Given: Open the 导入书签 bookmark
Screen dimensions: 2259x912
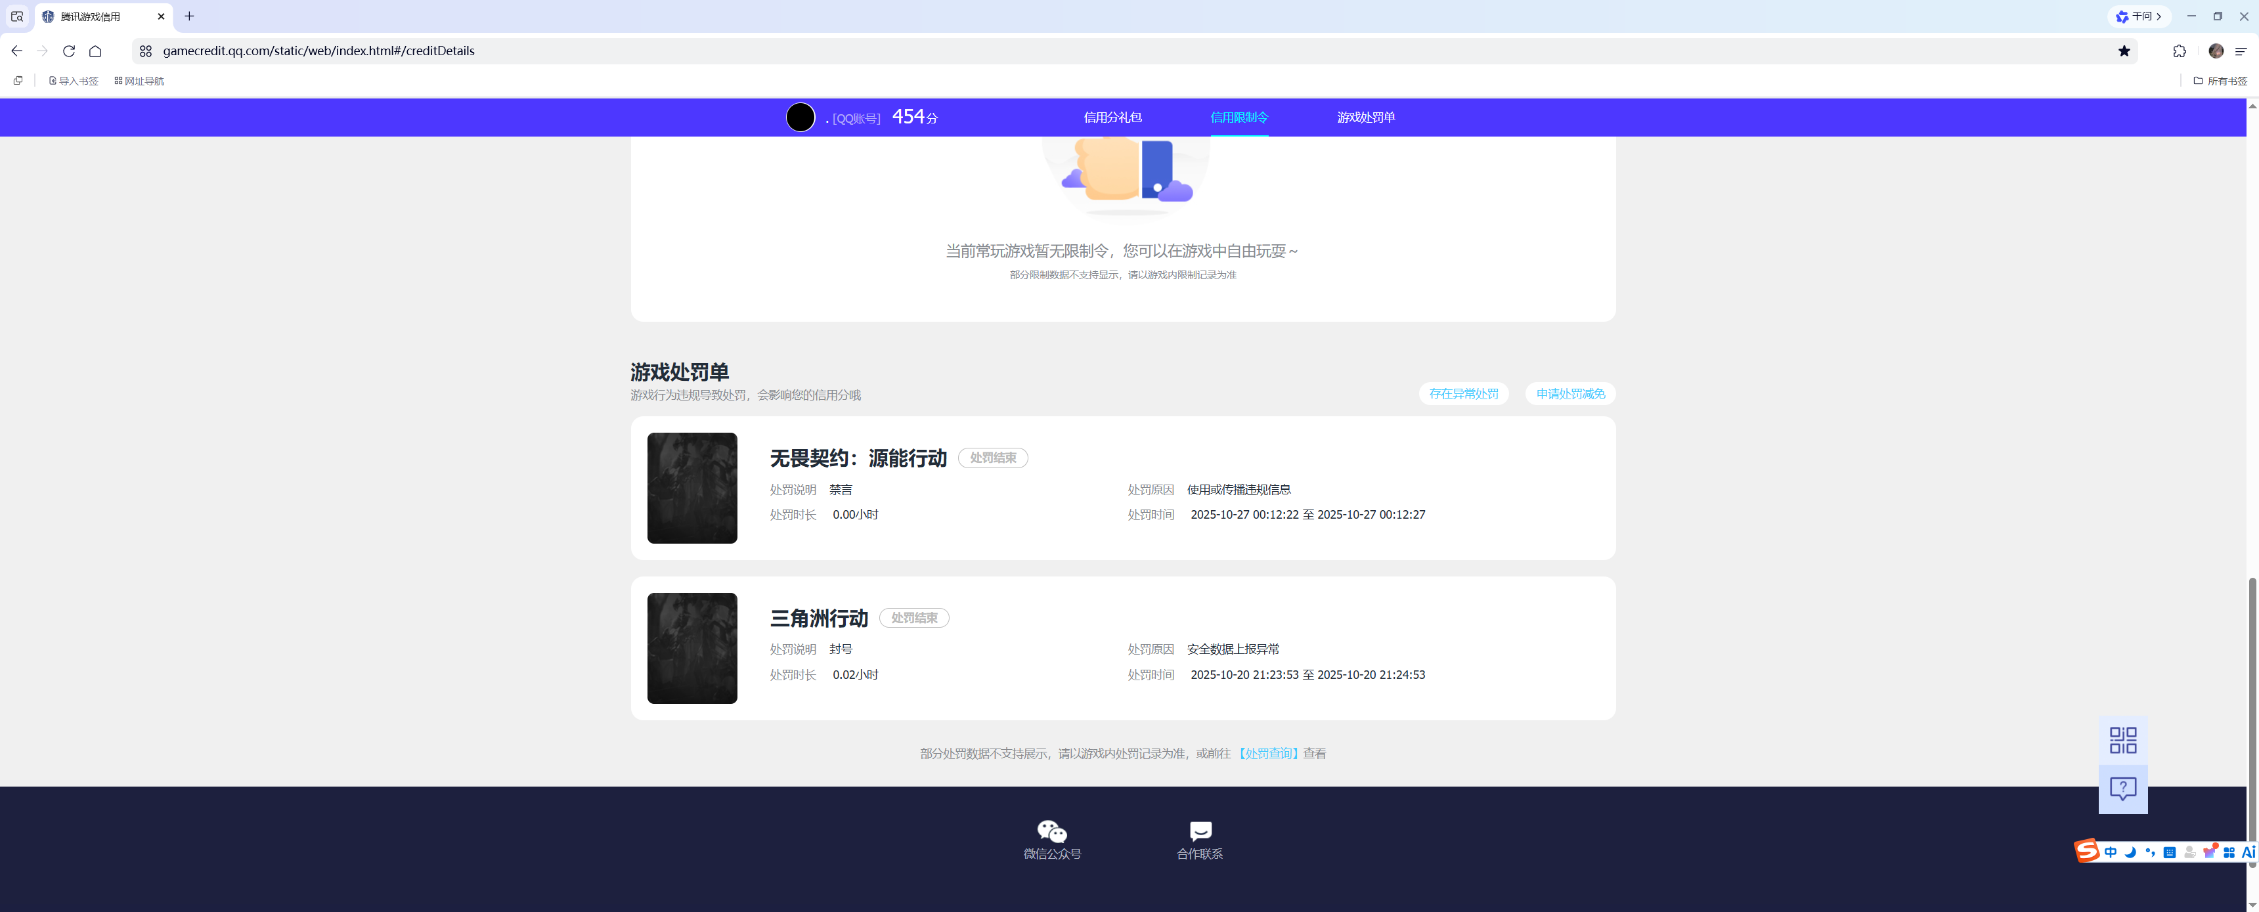Looking at the screenshot, I should click(x=74, y=81).
